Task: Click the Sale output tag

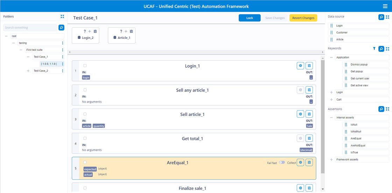Action: pos(309,126)
